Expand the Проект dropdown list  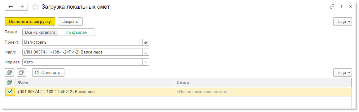point(139,42)
